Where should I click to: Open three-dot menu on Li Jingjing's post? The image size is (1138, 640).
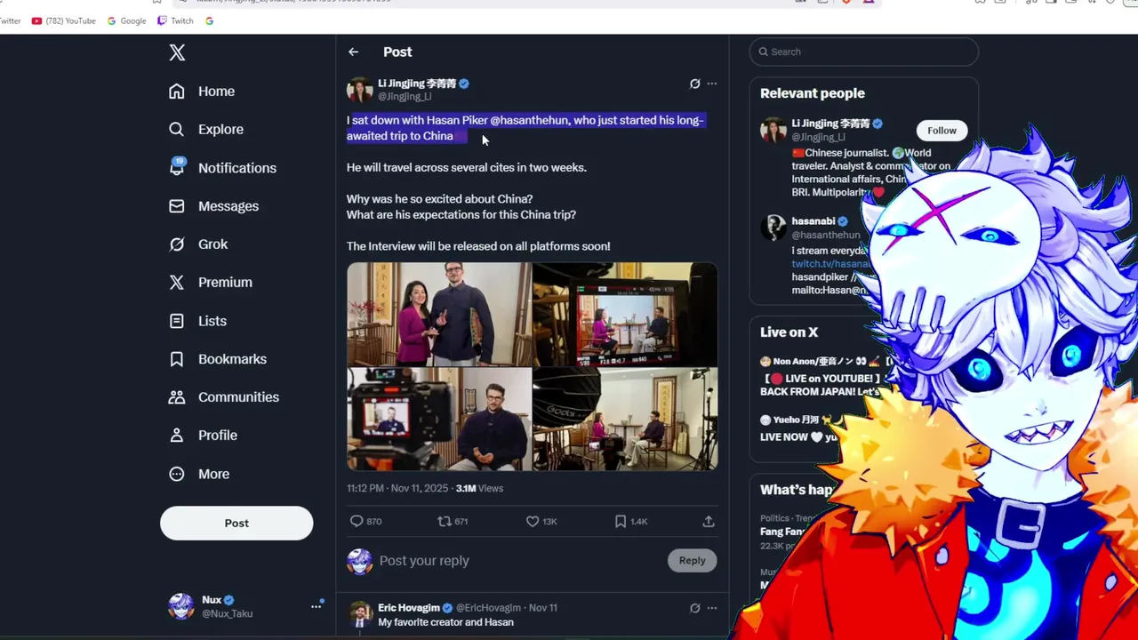click(x=712, y=84)
